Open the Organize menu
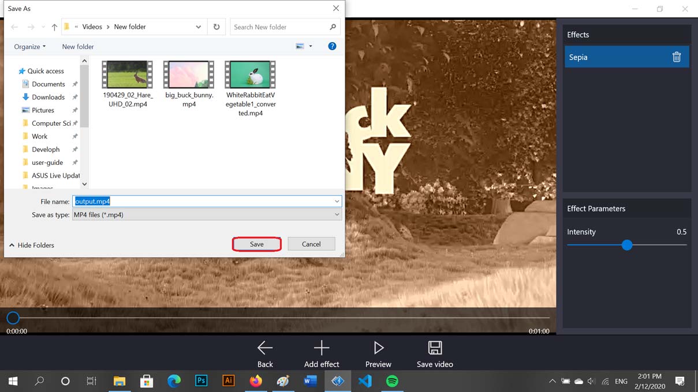Image resolution: width=698 pixels, height=392 pixels. click(x=29, y=47)
